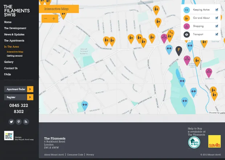225x160 pixels.
Task: Click the Filaments 'F' map marker
Action: click(179, 51)
